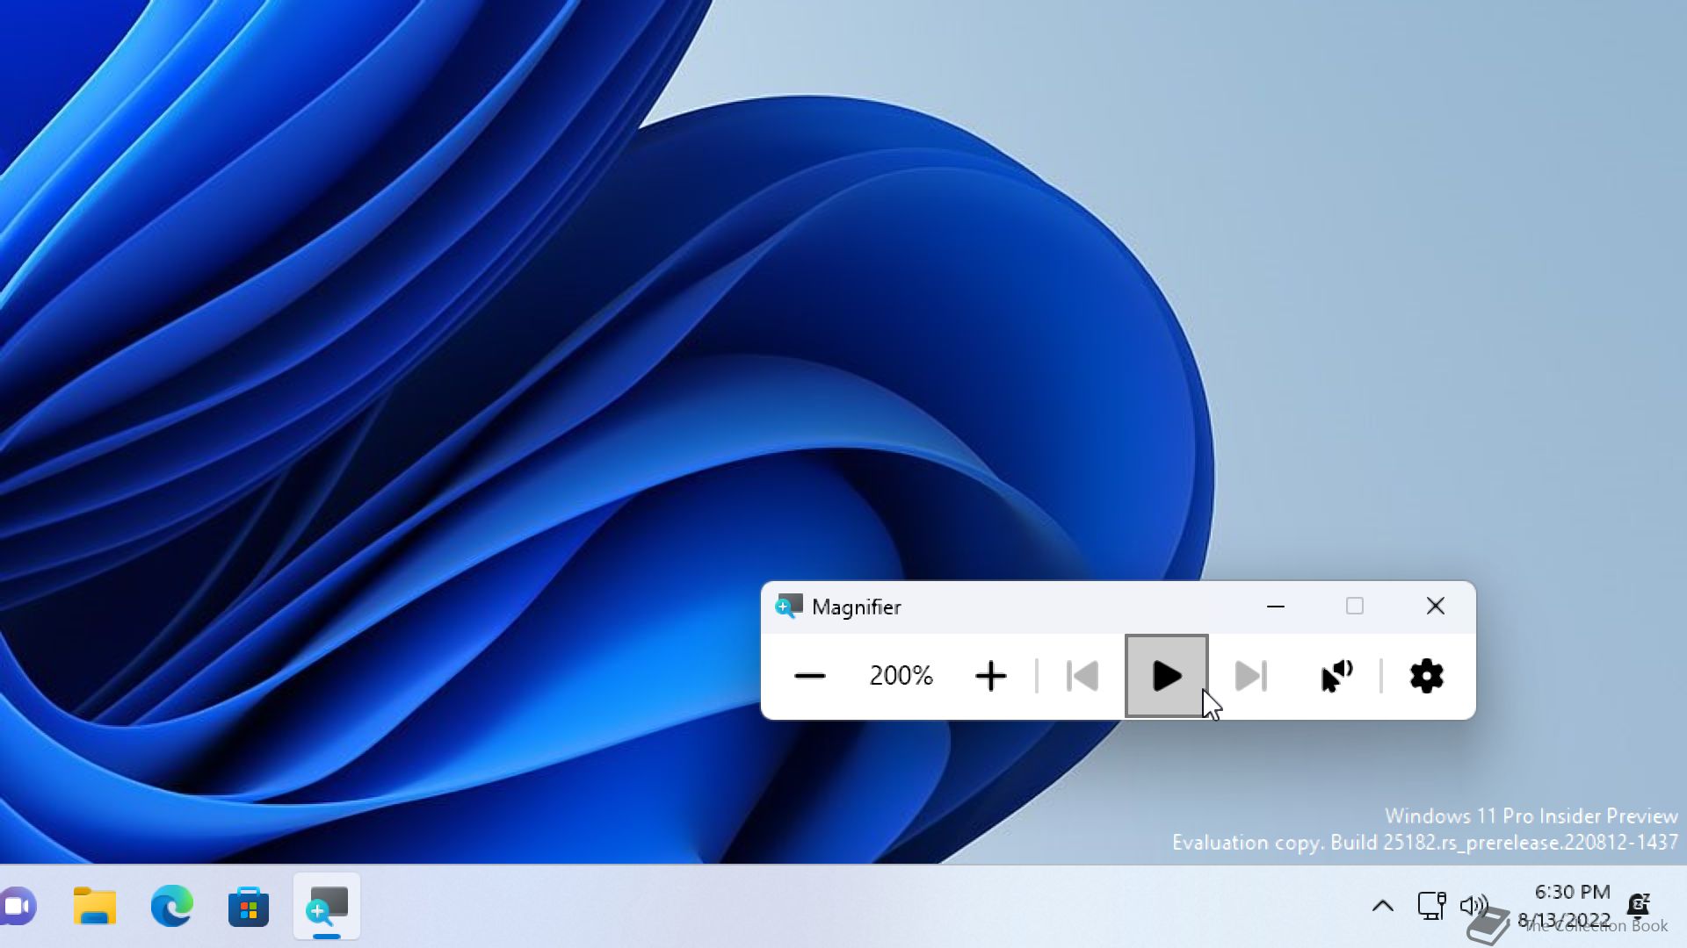Image resolution: width=1687 pixels, height=948 pixels.
Task: Select the Read from here cursor icon
Action: coord(1336,676)
